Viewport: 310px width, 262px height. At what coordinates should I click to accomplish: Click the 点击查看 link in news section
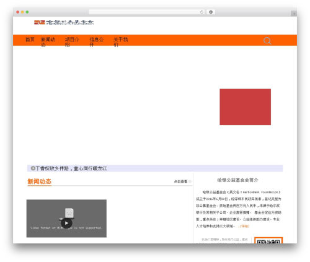180,181
